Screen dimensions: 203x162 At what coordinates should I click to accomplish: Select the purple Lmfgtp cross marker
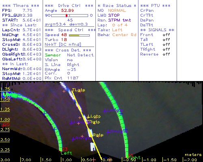(x=104, y=111)
